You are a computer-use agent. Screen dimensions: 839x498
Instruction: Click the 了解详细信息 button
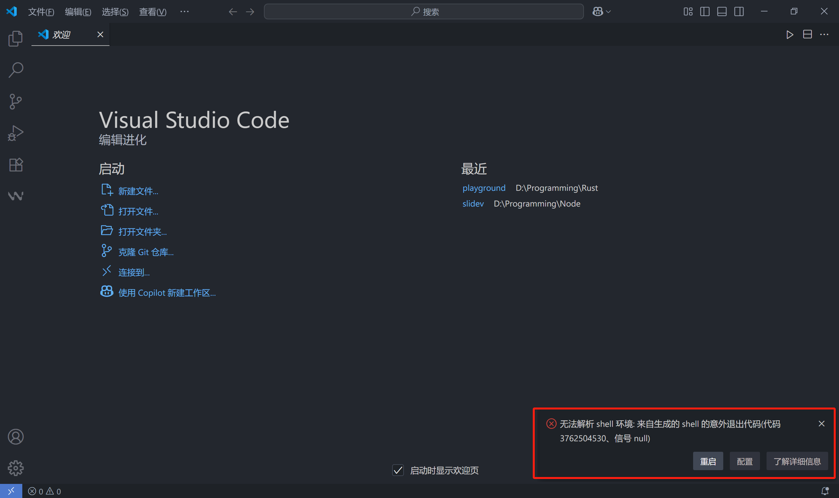797,461
